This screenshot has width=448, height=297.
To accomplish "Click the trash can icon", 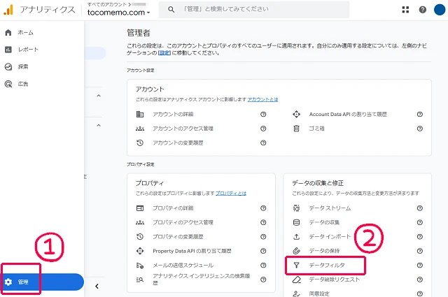I will point(297,129).
